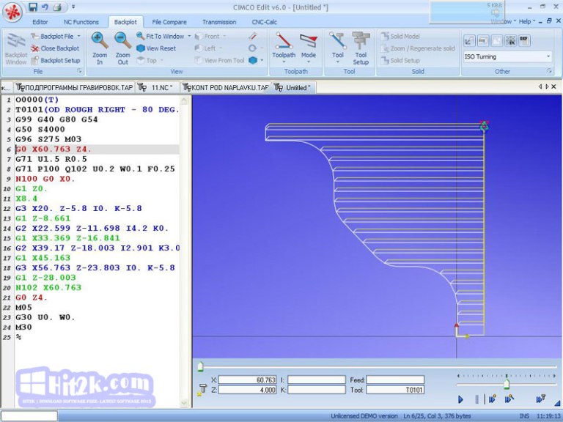Click Zoom In magnifier
This screenshot has height=422, width=563.
[x=100, y=48]
